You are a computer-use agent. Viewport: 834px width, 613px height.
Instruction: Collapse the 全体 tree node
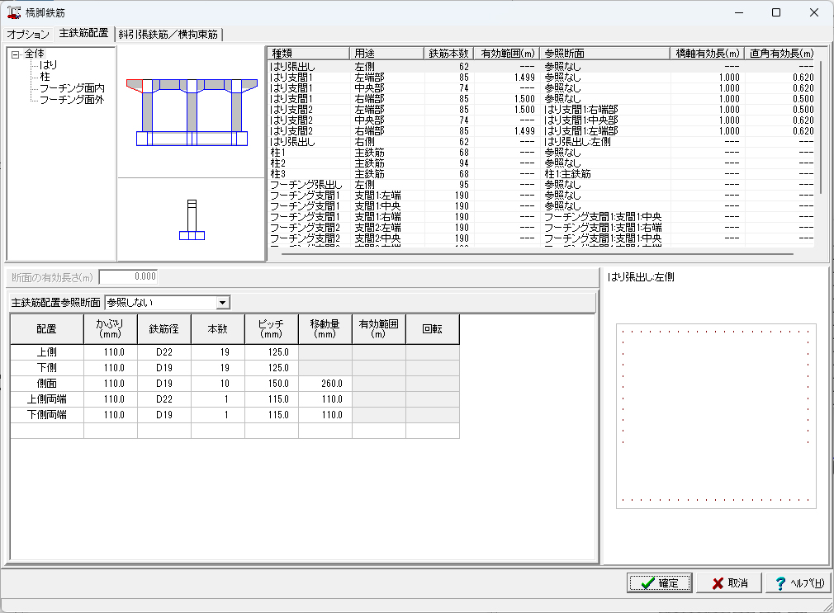coord(16,54)
